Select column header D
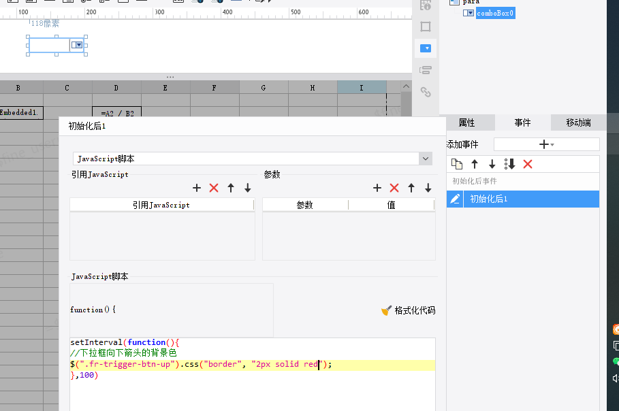The image size is (619, 411). (116, 88)
